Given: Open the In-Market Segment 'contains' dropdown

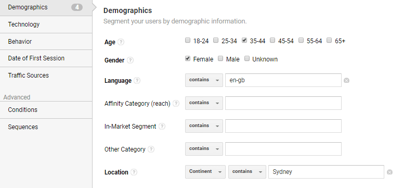Looking at the screenshot, I should [204, 126].
